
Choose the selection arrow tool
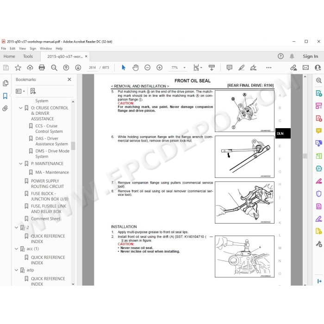124,68
